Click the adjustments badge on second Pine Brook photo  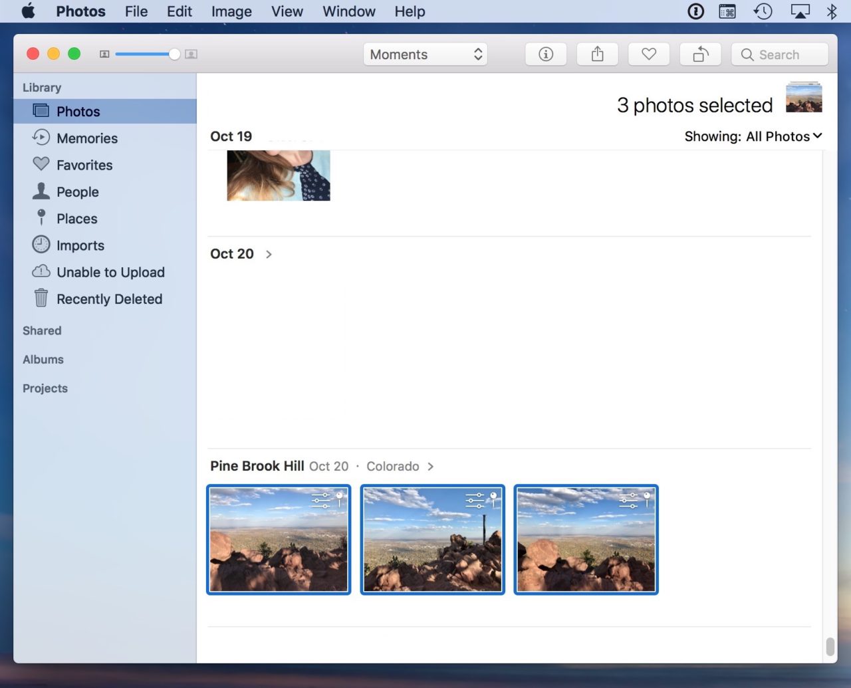point(475,500)
